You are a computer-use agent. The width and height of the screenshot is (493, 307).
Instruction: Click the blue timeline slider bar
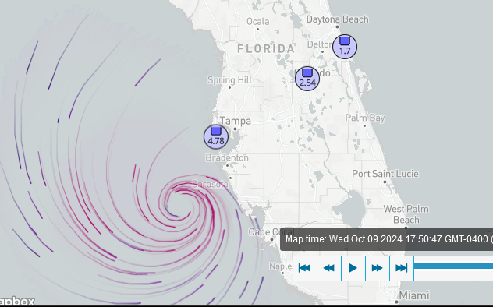pyautogui.click(x=453, y=266)
